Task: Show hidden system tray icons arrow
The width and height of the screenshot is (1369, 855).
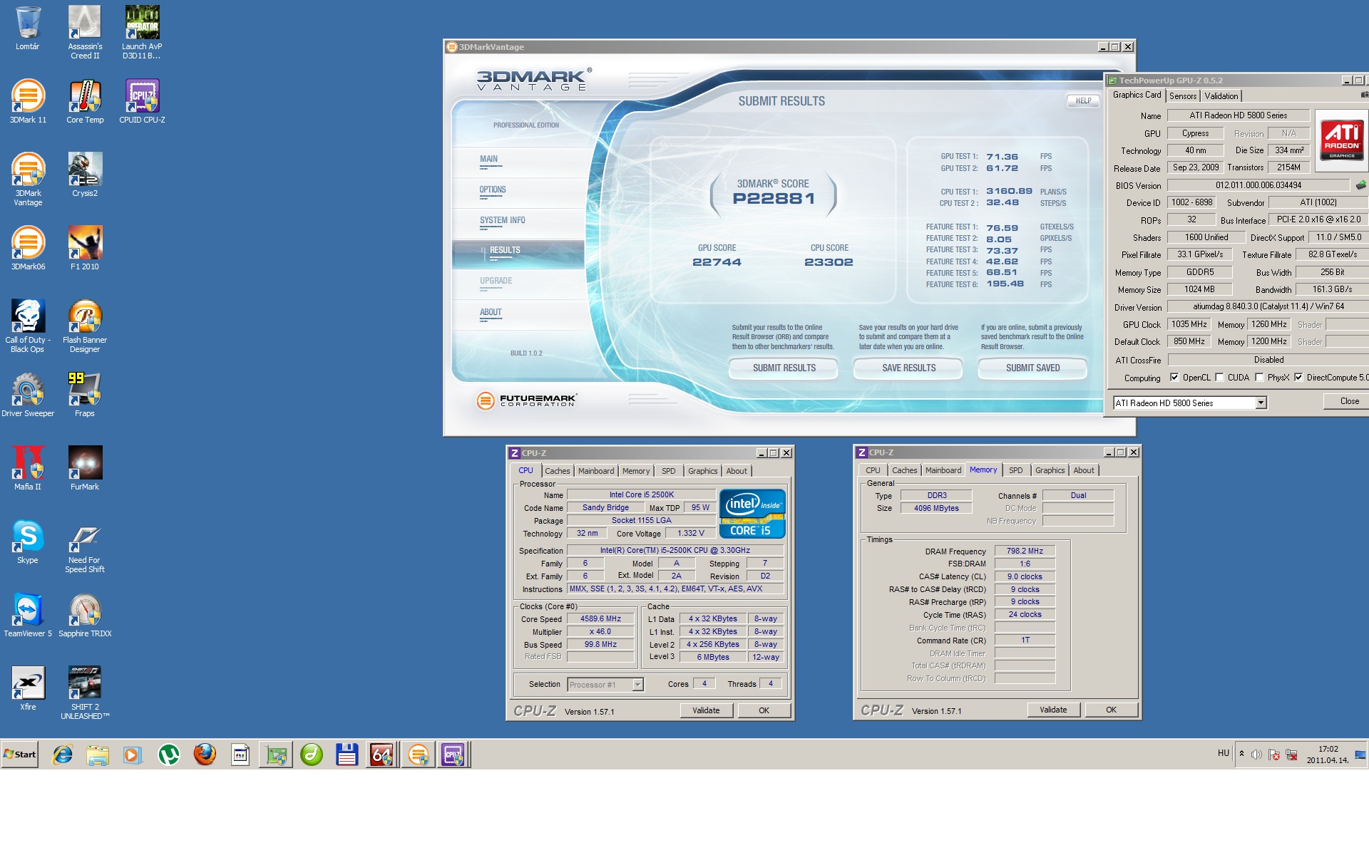Action: pyautogui.click(x=1241, y=754)
